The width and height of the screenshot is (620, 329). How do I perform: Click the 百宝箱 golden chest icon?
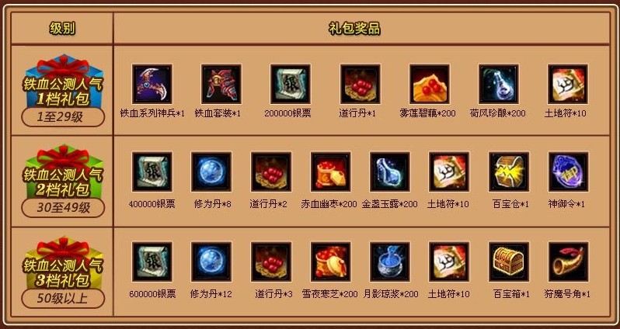(x=509, y=261)
